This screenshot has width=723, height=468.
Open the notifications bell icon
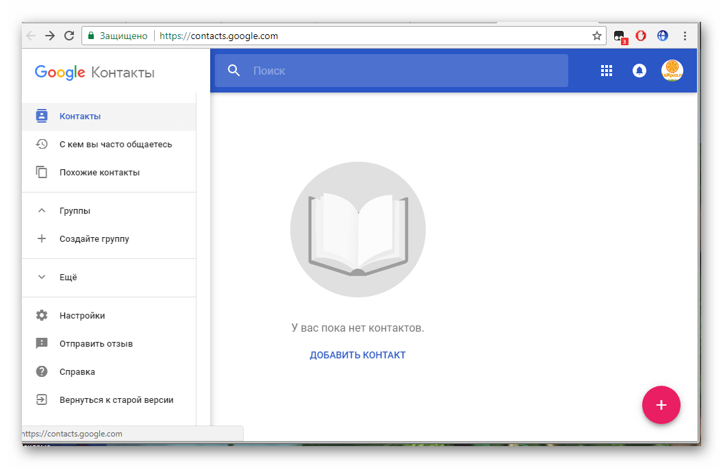[639, 71]
